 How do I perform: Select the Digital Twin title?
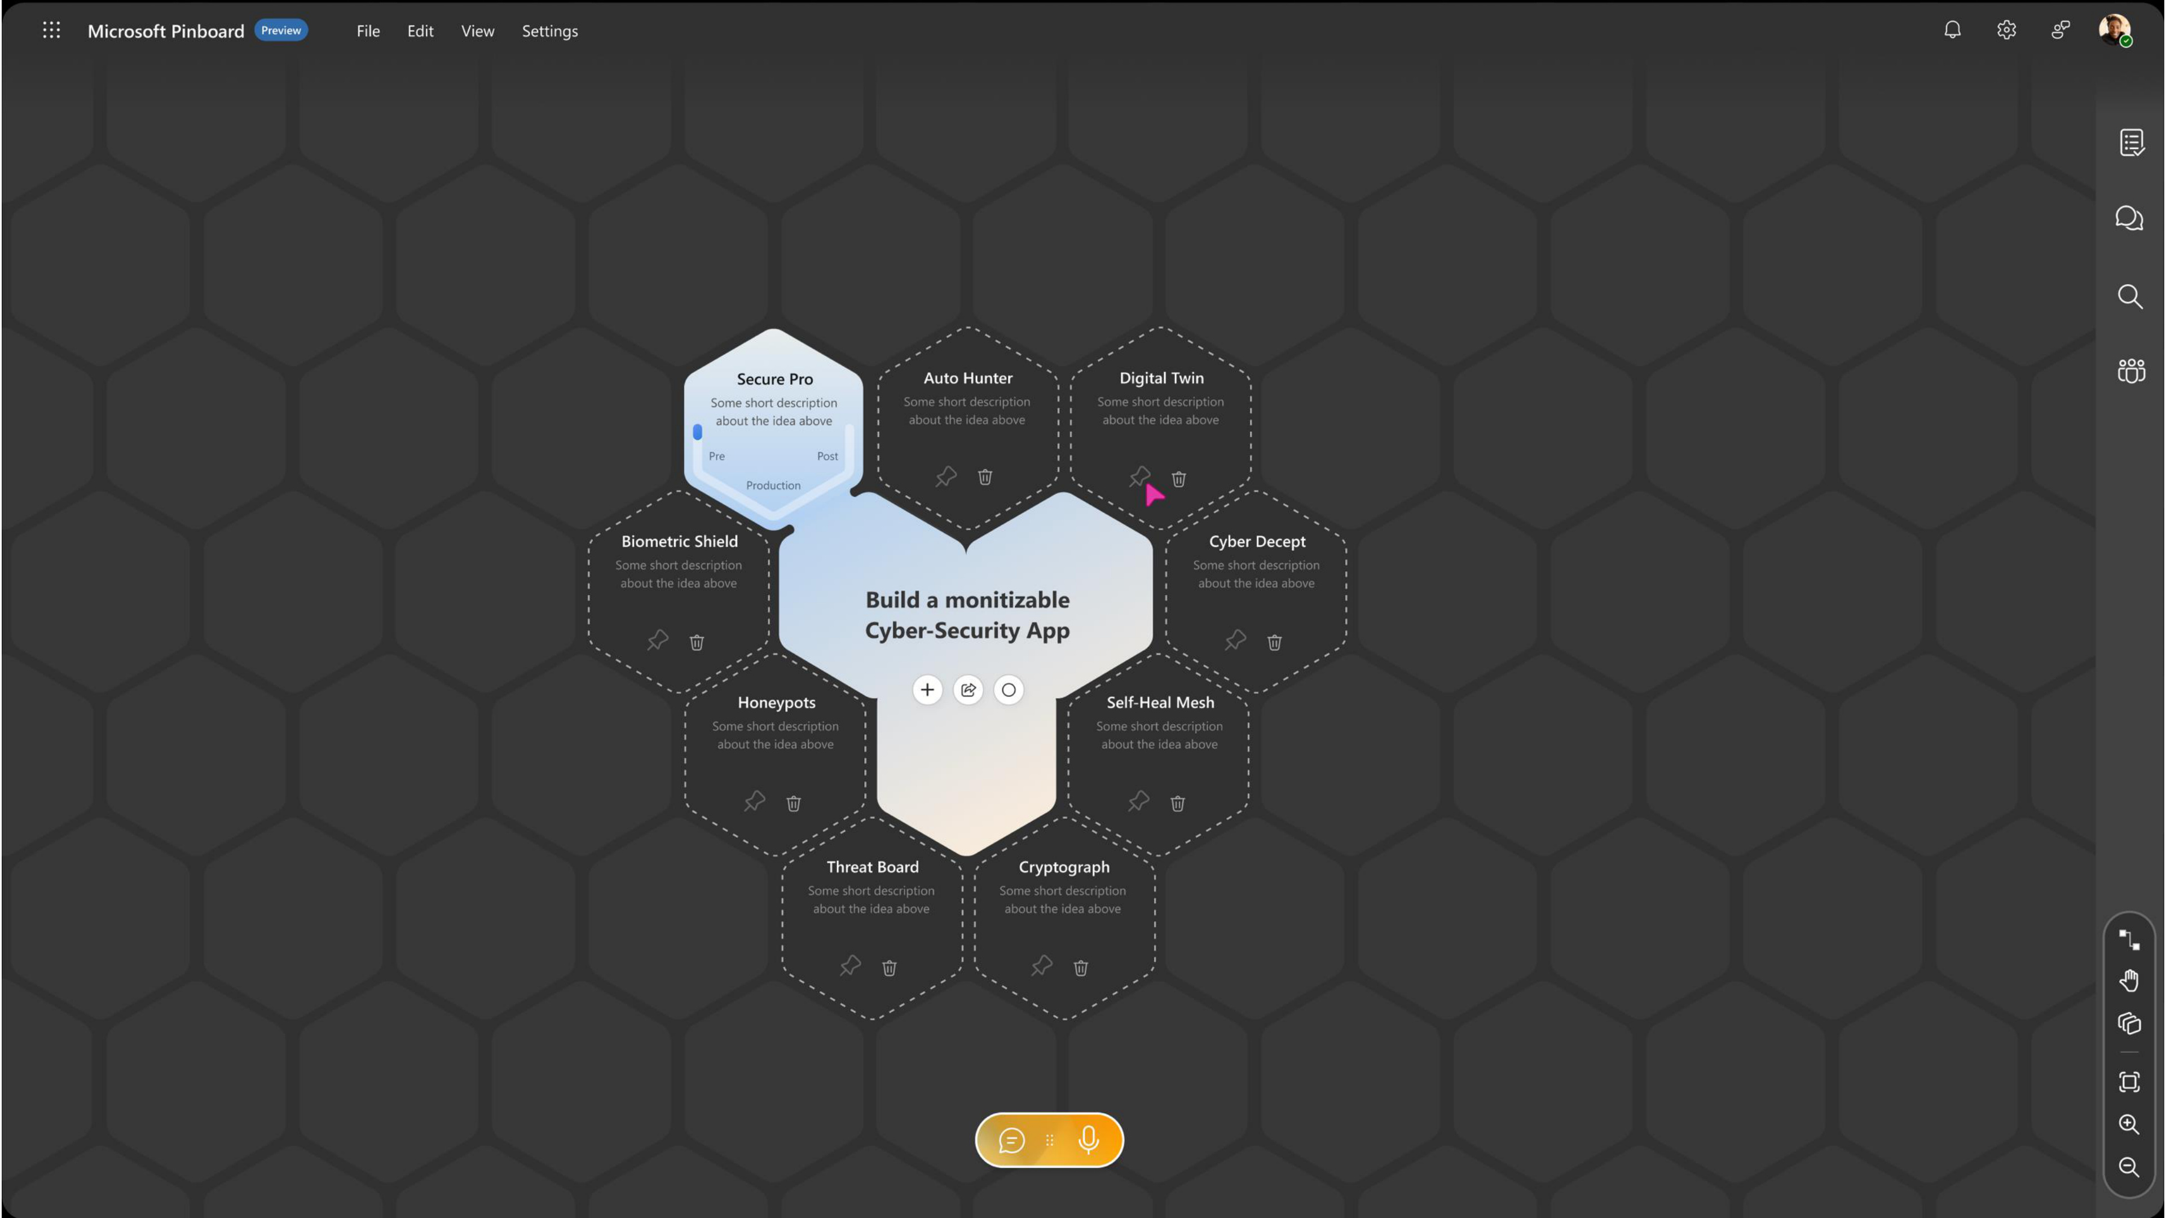1161,378
